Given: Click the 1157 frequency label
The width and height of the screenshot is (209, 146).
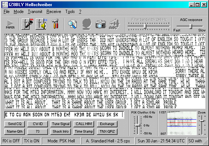Looking at the screenshot, I should click(163, 112).
